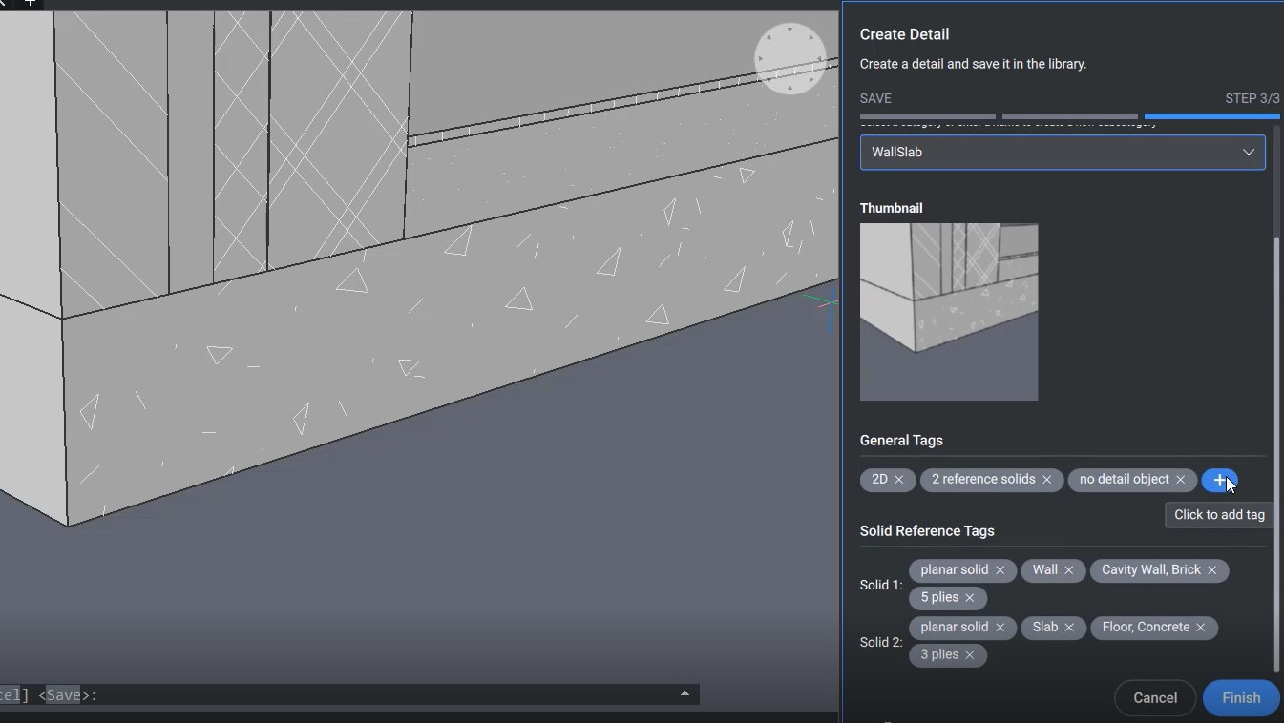Remove the '5 plies' tag
This screenshot has height=723, width=1284.
click(x=970, y=598)
